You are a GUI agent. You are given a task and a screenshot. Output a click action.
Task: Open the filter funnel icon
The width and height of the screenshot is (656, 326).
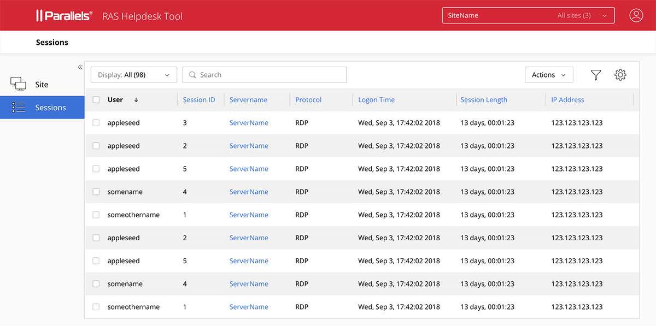coord(596,75)
